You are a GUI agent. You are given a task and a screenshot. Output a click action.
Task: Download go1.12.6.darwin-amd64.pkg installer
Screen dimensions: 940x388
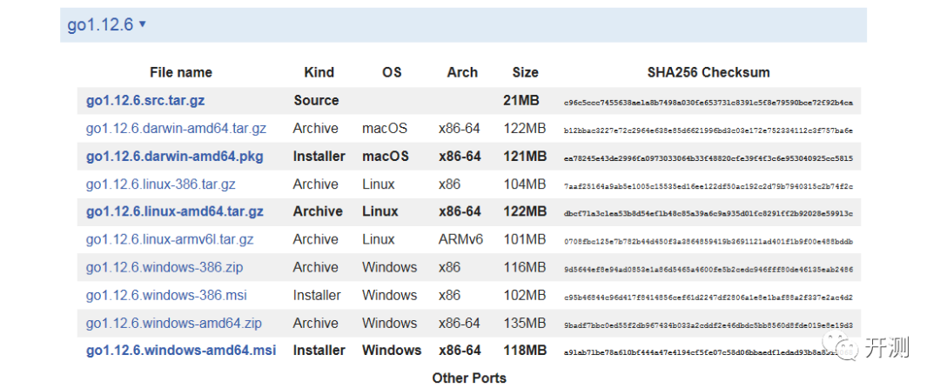[x=174, y=156]
